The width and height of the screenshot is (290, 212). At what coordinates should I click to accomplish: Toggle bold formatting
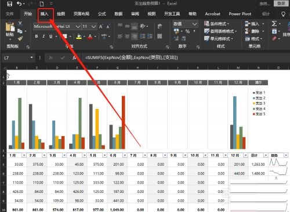[37, 36]
